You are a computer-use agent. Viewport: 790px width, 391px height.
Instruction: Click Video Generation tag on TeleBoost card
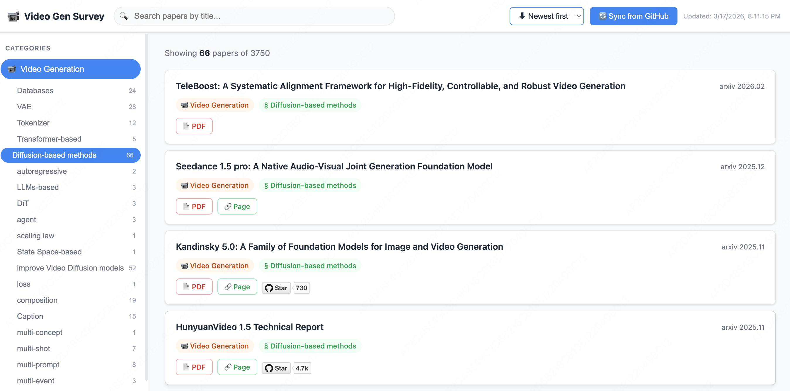coord(215,105)
